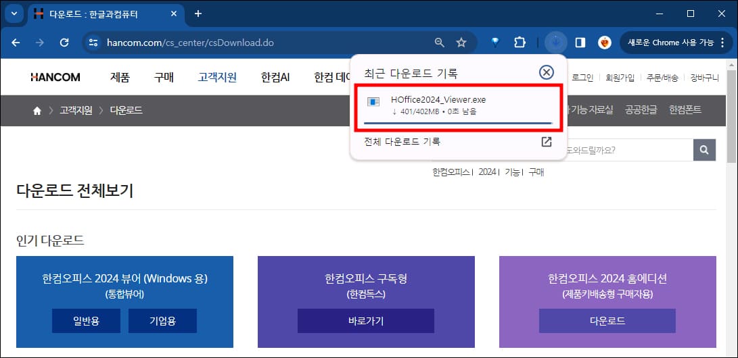Click 일반용 viewer download button
The image size is (738, 358).
[x=86, y=321]
